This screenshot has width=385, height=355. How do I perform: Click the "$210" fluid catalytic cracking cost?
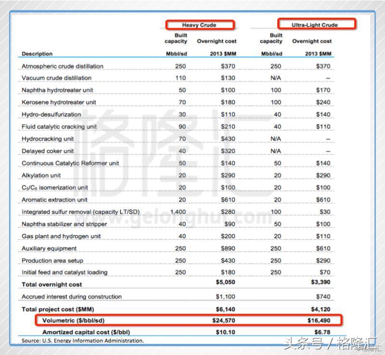(228, 127)
